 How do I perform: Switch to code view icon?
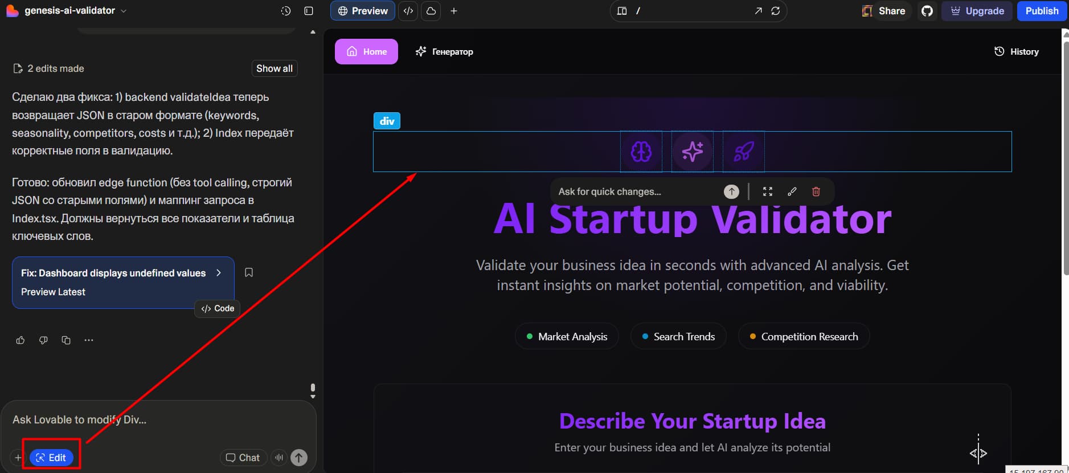tap(408, 11)
